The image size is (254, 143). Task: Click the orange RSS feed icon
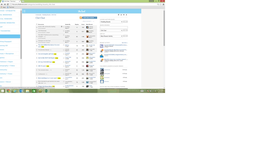click(81, 18)
